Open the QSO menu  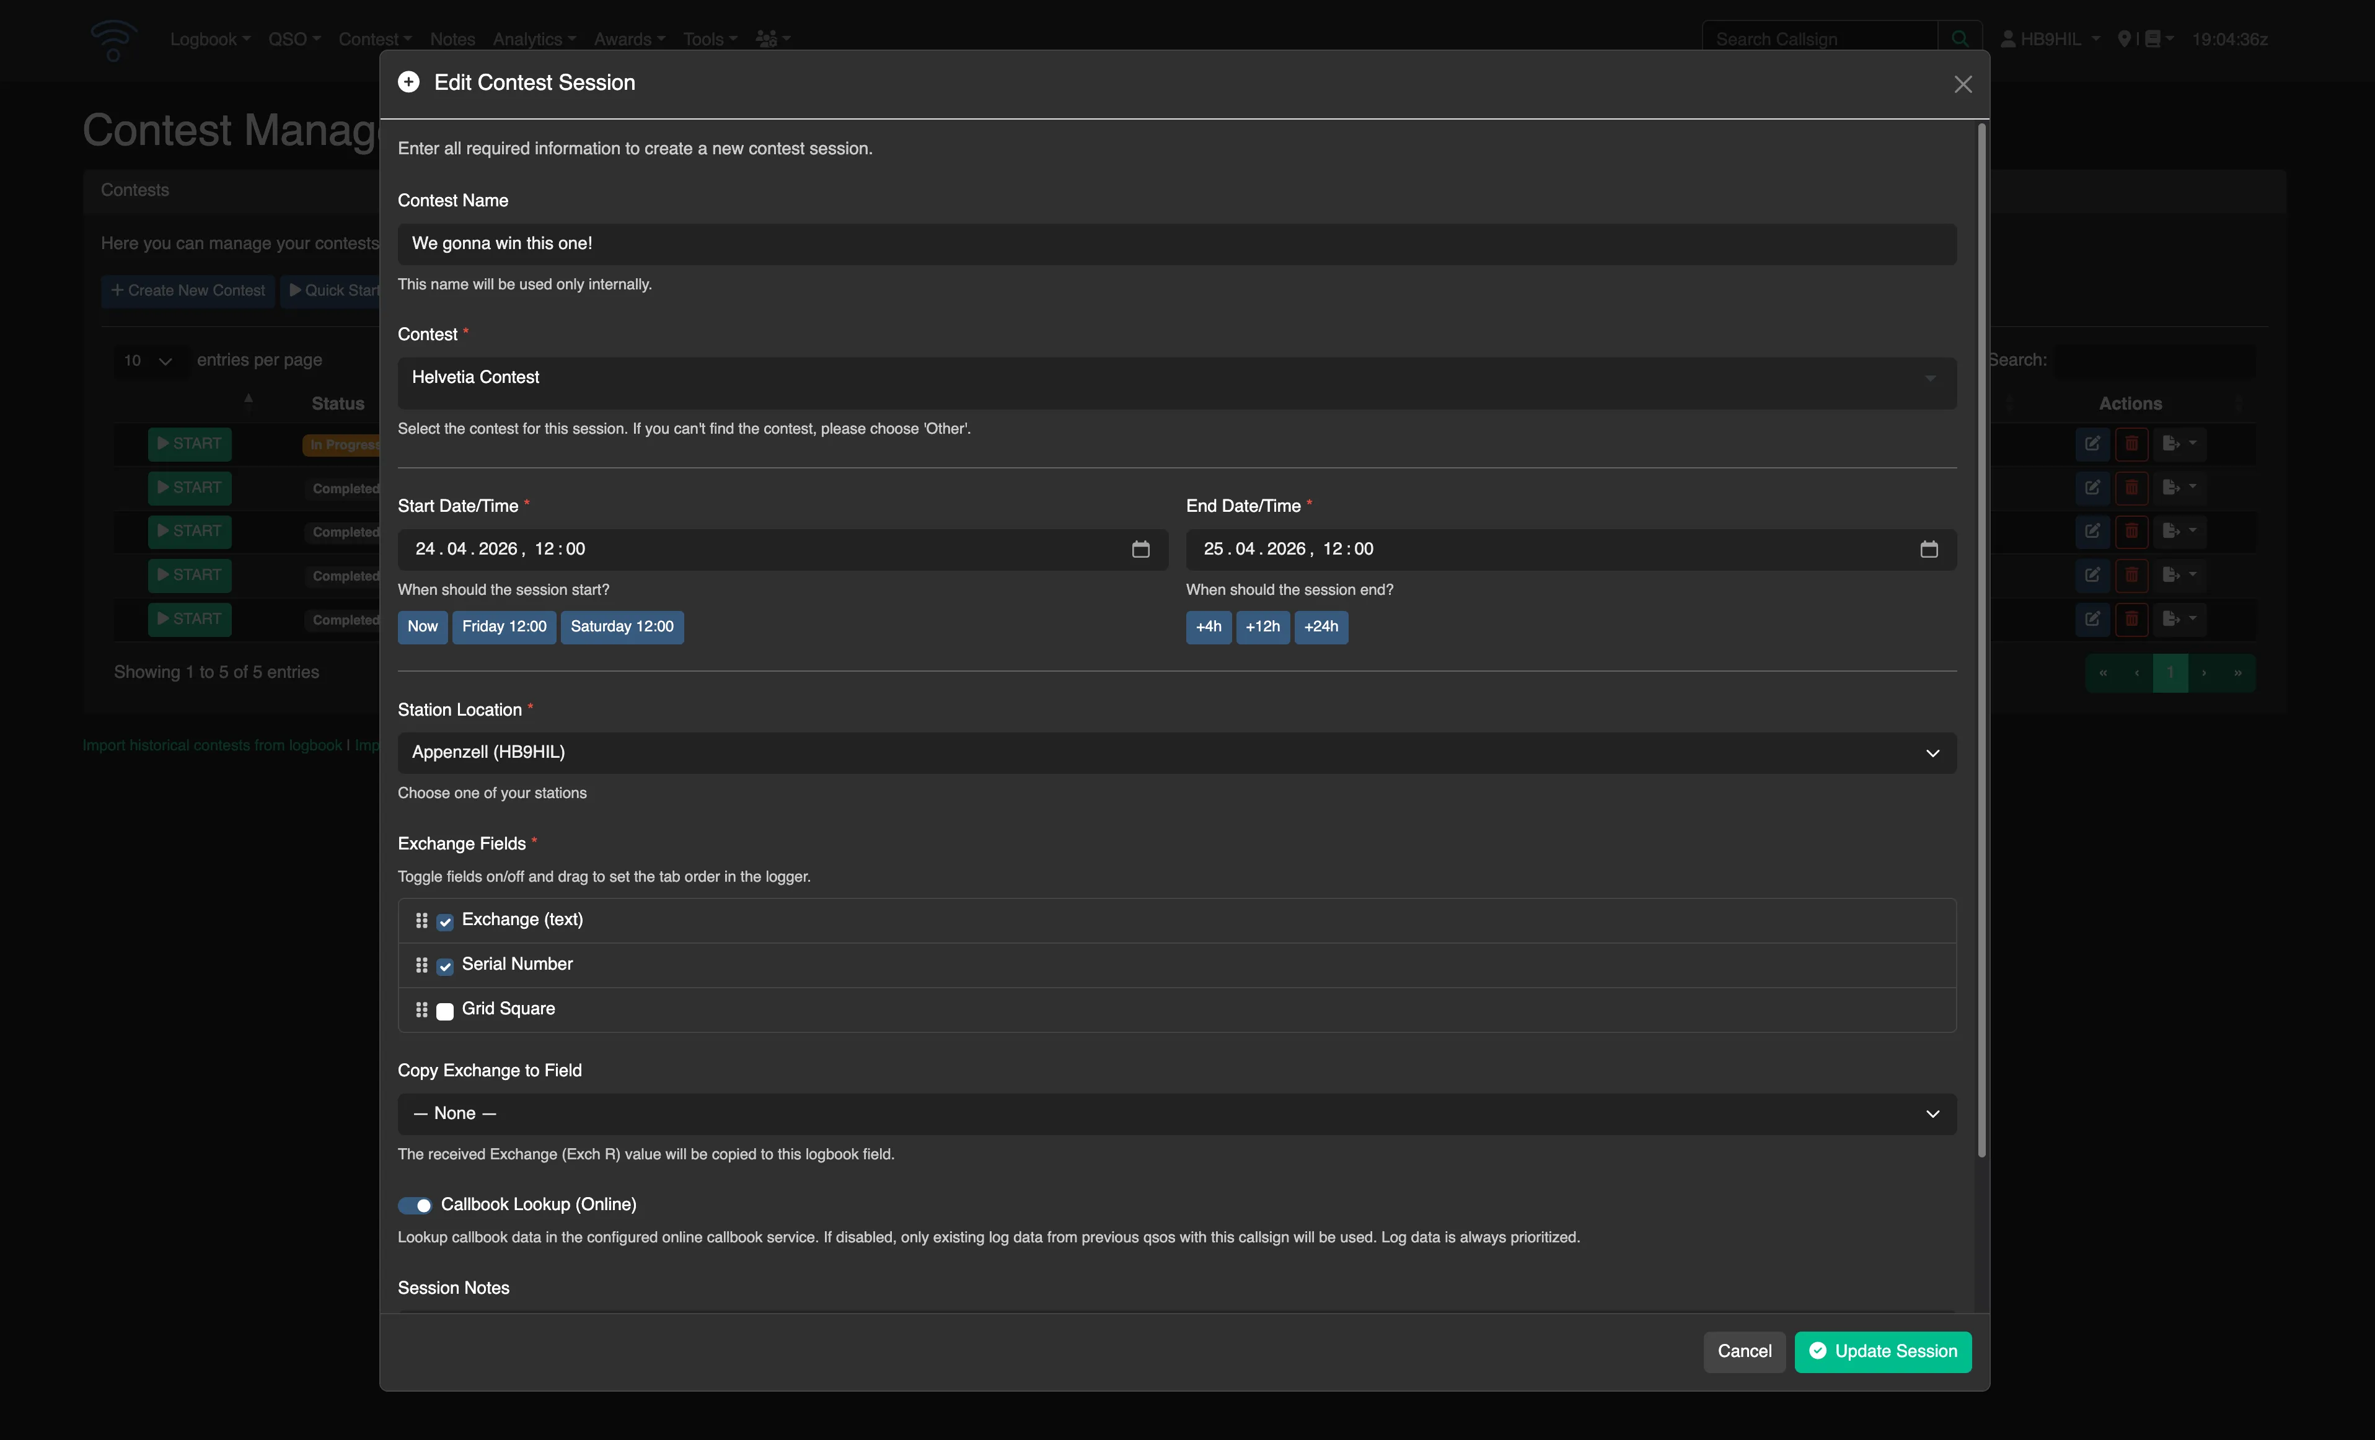[294, 38]
